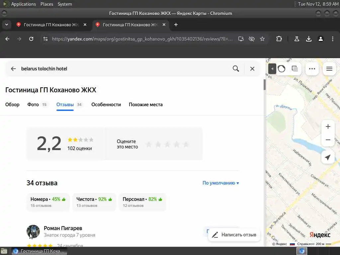This screenshot has width=340, height=255.
Task: Click the show desktop icon in bottom panel
Action: (4, 251)
